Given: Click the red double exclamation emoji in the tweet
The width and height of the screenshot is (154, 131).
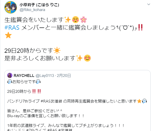Looking at the screenshot, I should coord(140,27).
